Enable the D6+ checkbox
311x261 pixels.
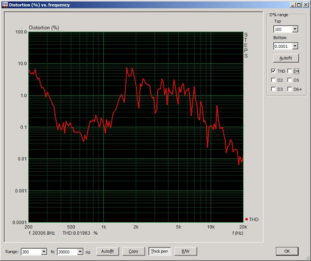(290, 89)
